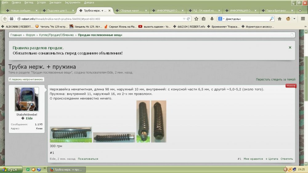This screenshot has height=173, width=308.
Task: Open the URL history dropdown arrow
Action: coord(184,19)
